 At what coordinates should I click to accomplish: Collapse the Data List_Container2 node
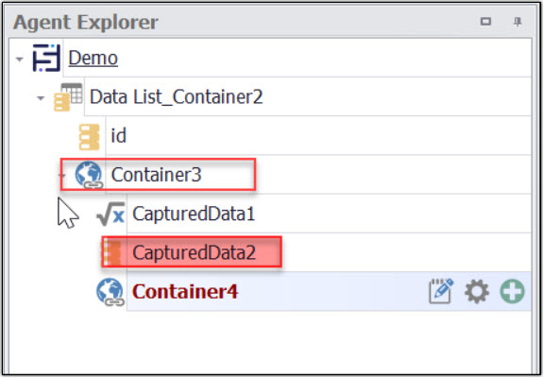41,98
